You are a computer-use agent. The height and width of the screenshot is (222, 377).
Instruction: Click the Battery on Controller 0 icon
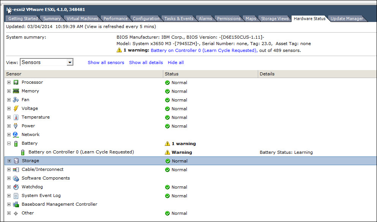[x=23, y=152]
